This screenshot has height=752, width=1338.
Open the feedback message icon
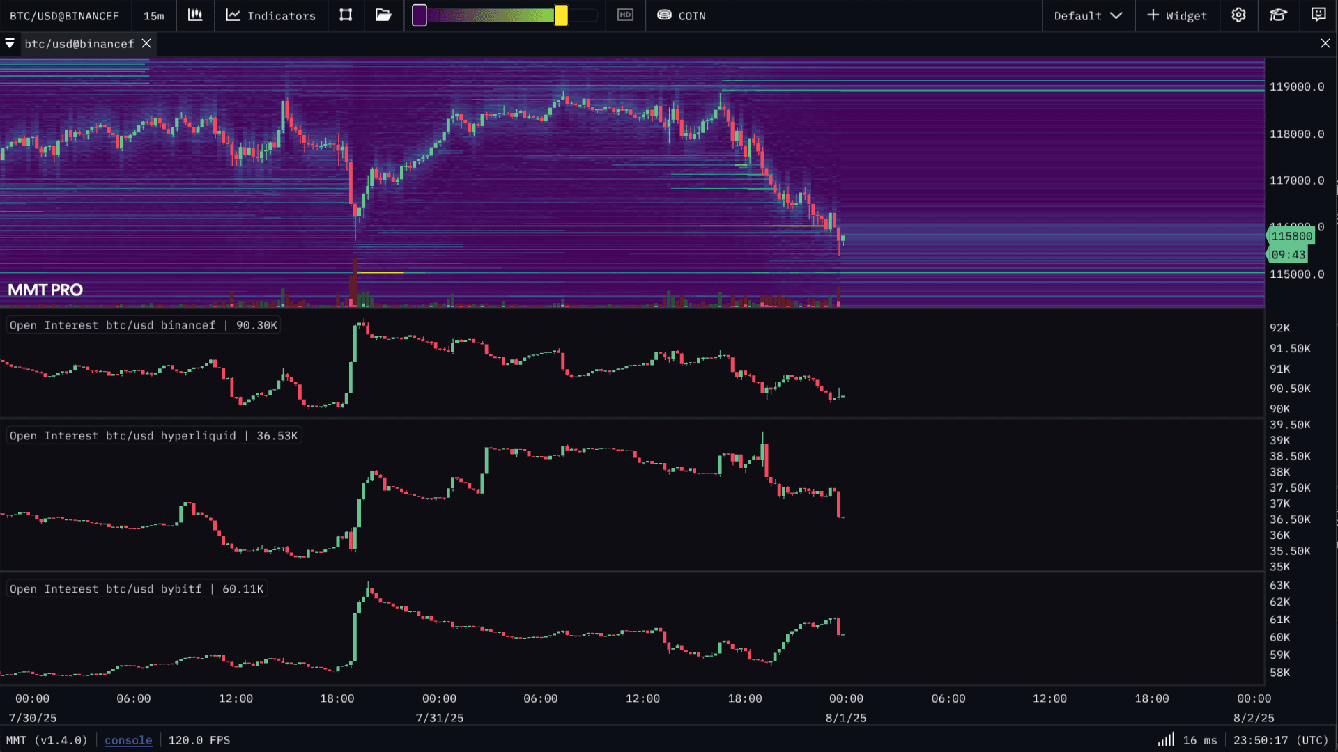(1318, 15)
